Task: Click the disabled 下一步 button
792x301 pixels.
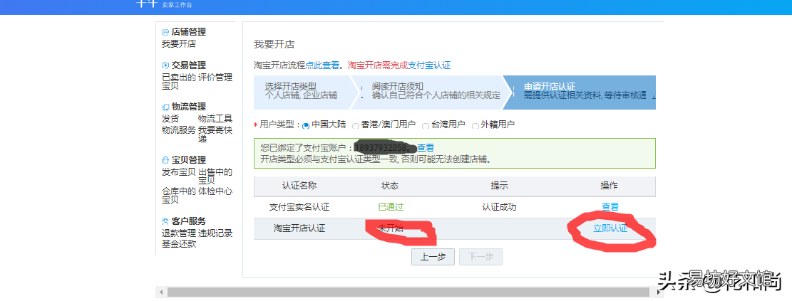Action: pyautogui.click(x=481, y=257)
